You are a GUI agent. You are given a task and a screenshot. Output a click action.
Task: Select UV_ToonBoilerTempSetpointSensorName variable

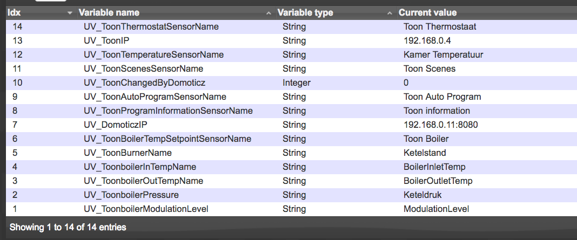point(167,139)
